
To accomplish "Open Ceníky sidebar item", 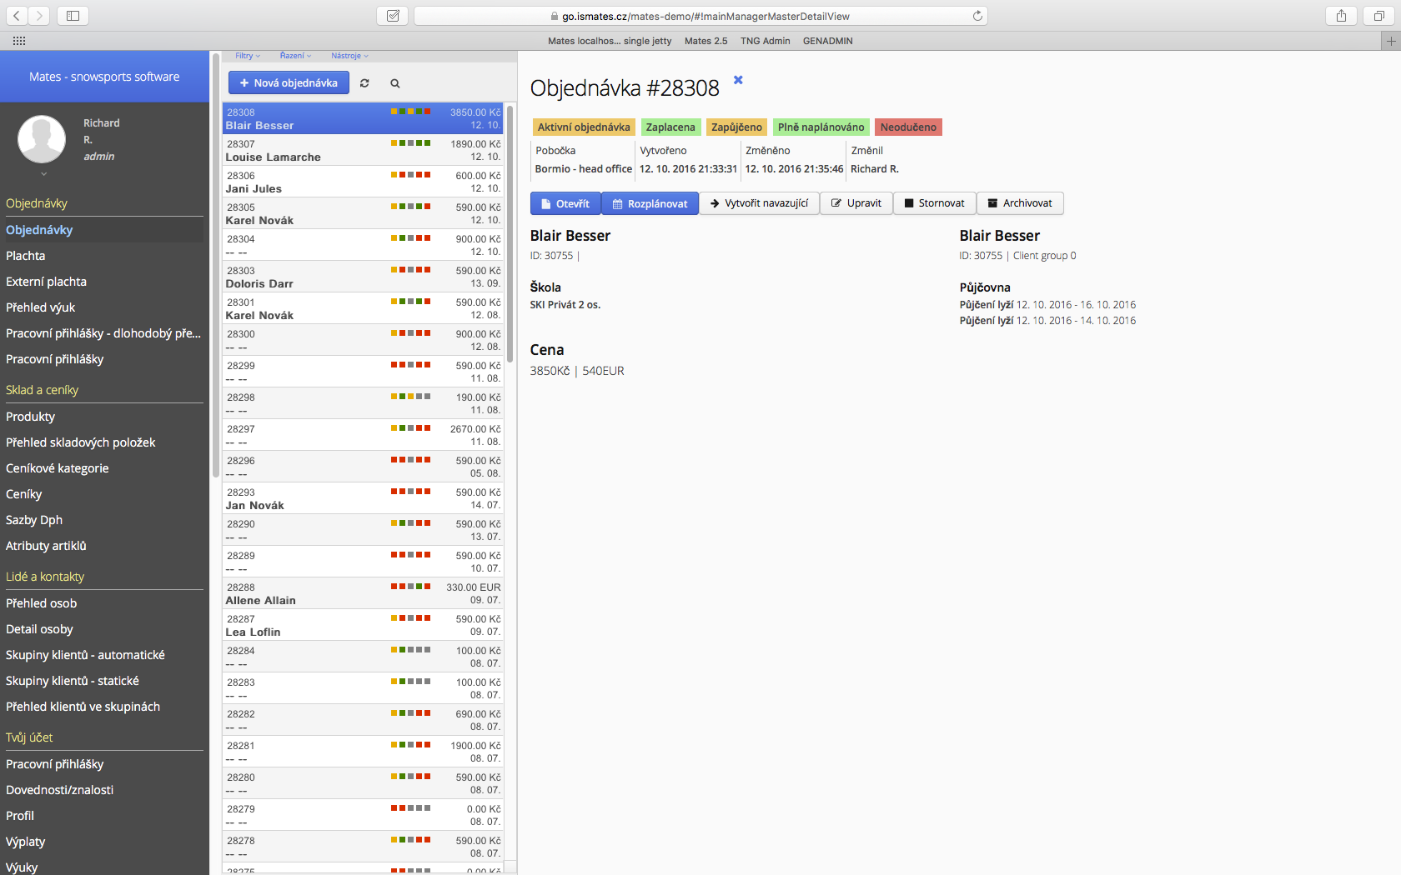I will point(24,494).
